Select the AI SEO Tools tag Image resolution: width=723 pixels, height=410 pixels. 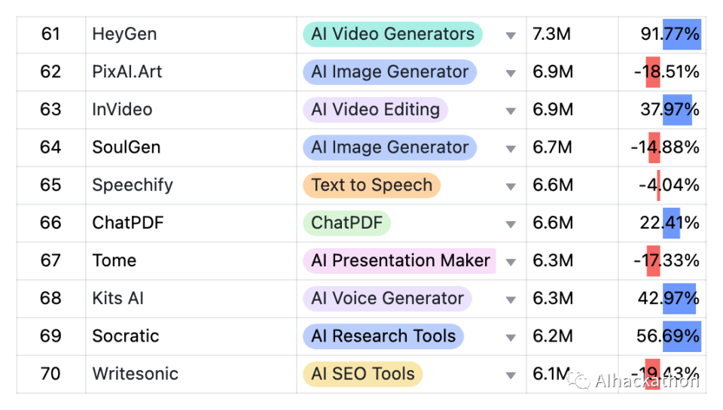tap(362, 374)
